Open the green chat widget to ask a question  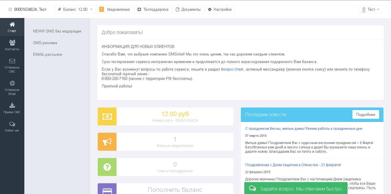(296, 188)
